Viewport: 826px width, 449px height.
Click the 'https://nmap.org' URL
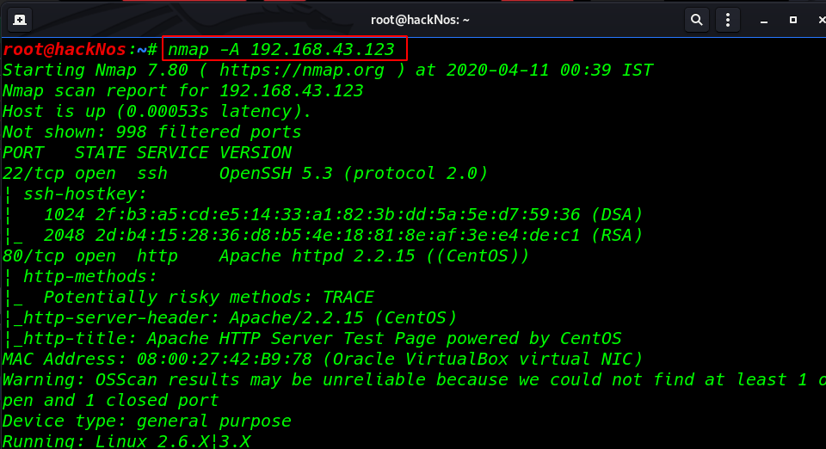302,70
